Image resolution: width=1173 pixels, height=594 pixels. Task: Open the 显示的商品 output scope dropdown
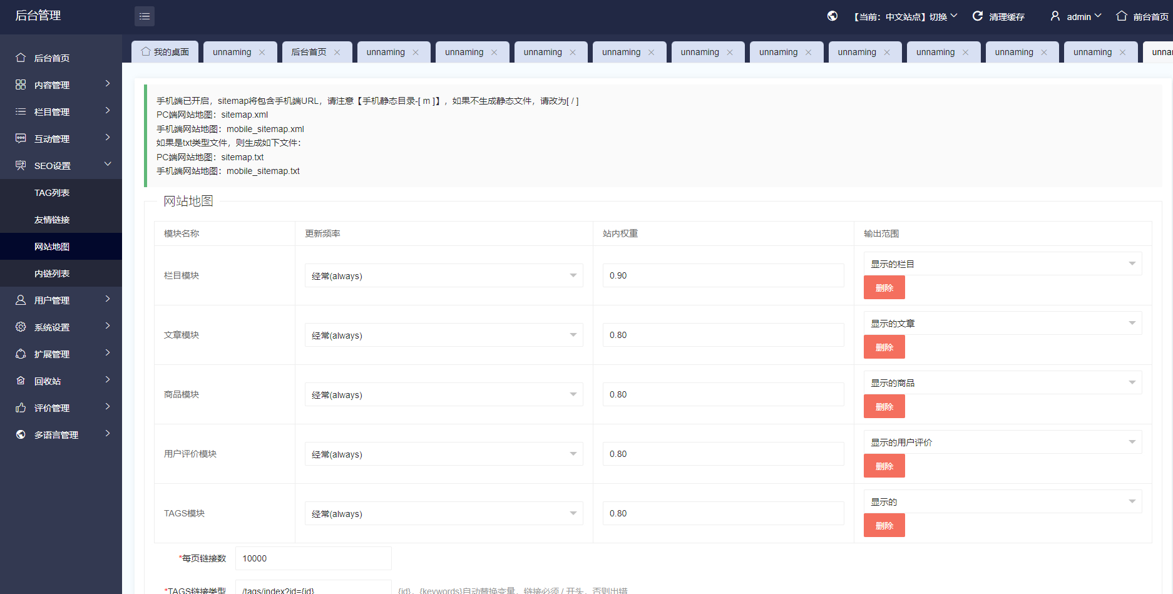(1001, 382)
